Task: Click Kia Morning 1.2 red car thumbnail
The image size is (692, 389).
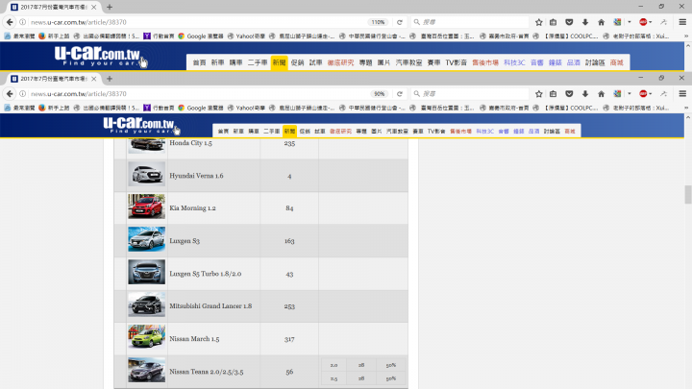Action: click(x=146, y=206)
